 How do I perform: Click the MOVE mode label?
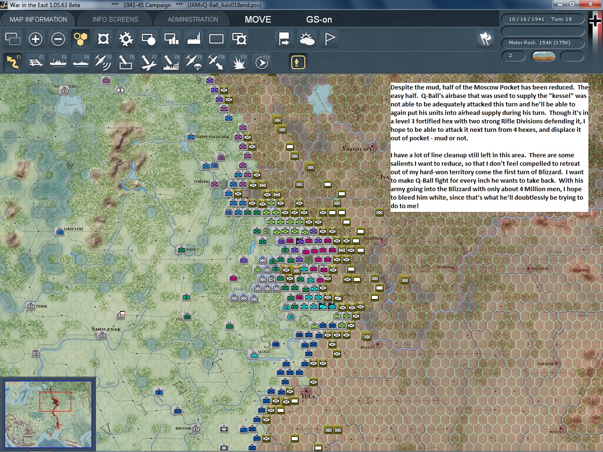pyautogui.click(x=258, y=19)
